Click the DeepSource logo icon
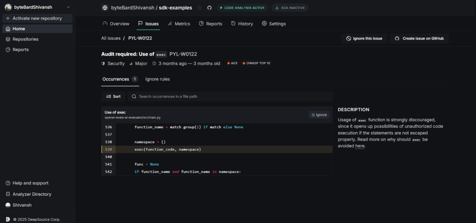This screenshot has width=476, height=223. pos(8,219)
